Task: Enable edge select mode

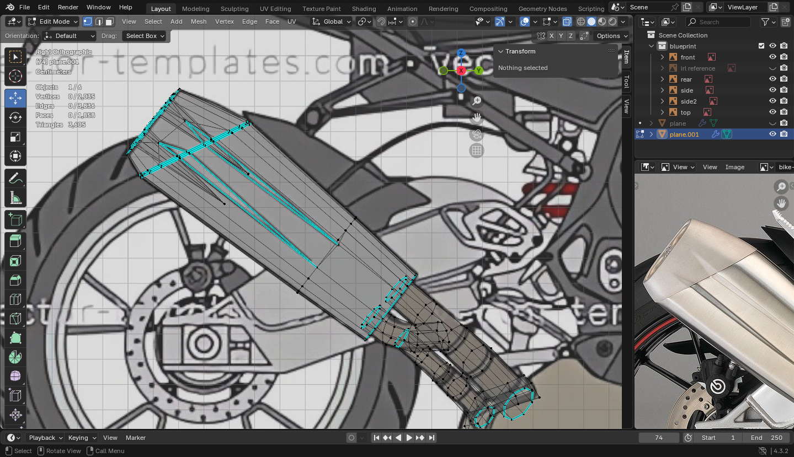Action: point(99,21)
